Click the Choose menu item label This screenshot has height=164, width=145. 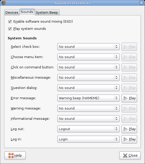point(27,57)
